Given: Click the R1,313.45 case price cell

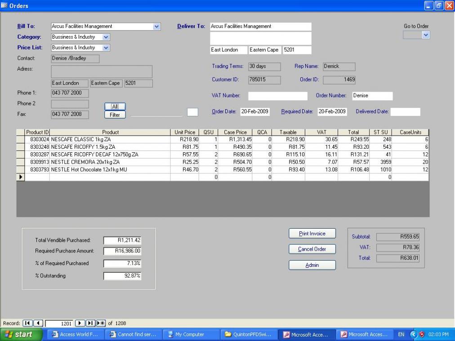Looking at the screenshot, I should pos(235,139).
